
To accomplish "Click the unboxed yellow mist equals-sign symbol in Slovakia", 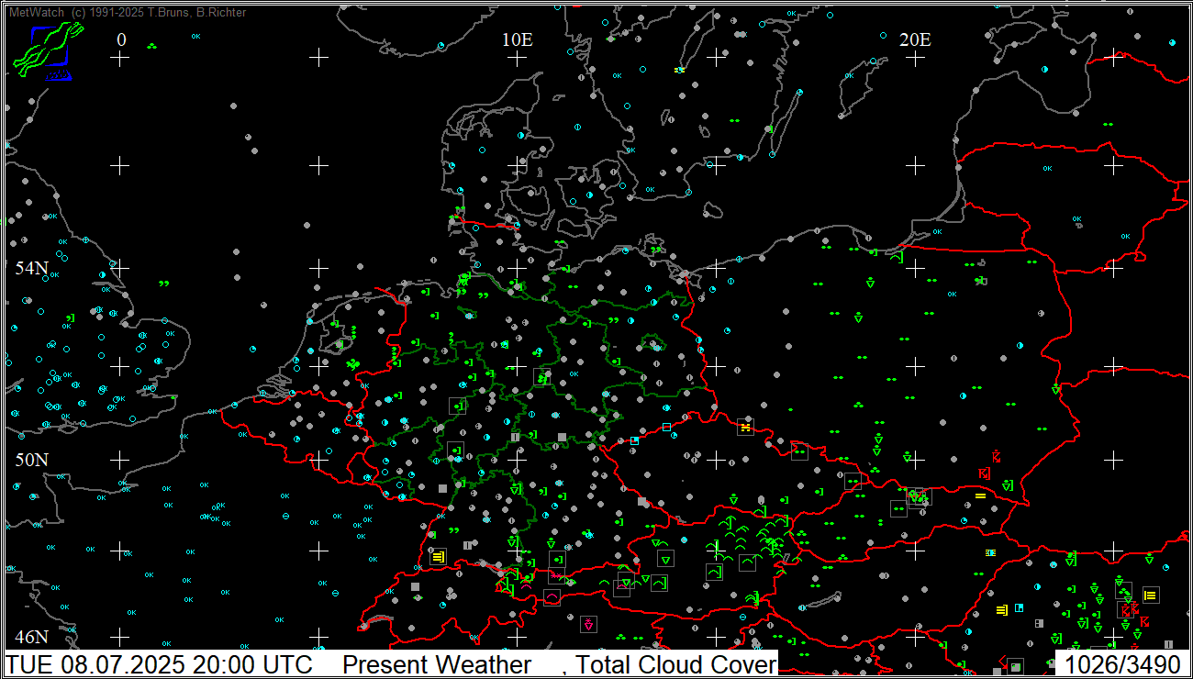I will tap(980, 495).
